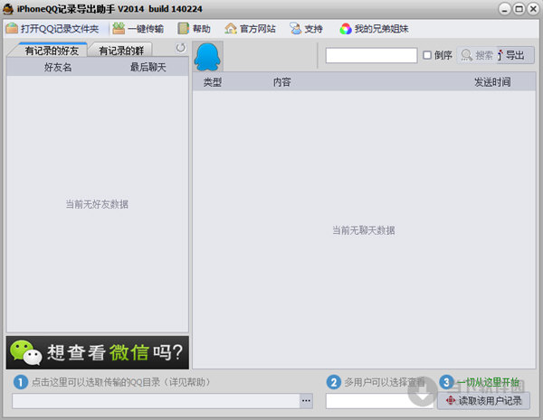Open the Help (帮助) toolbar item
This screenshot has width=543, height=420.
(x=194, y=29)
